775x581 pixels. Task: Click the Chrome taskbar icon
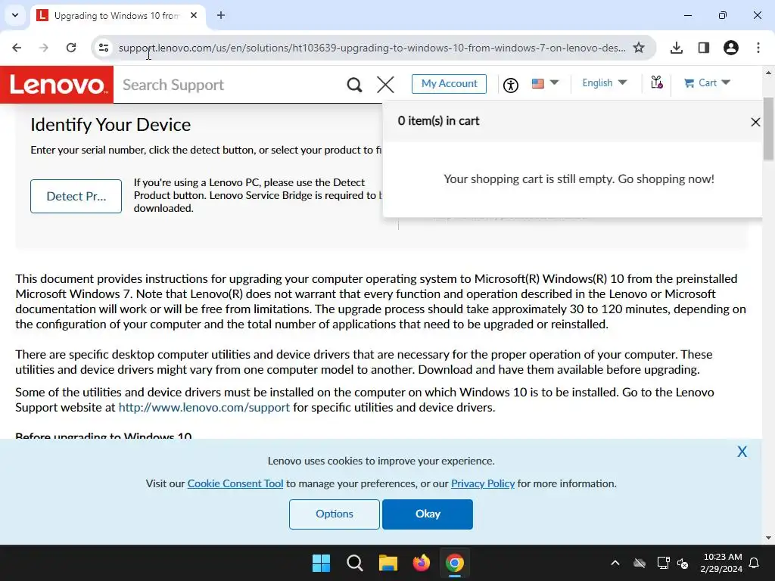click(454, 563)
